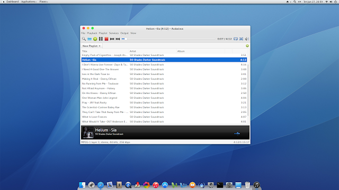Image resolution: width=339 pixels, height=190 pixels.
Task: Open the volume control speaker icon
Action: pos(247,39)
